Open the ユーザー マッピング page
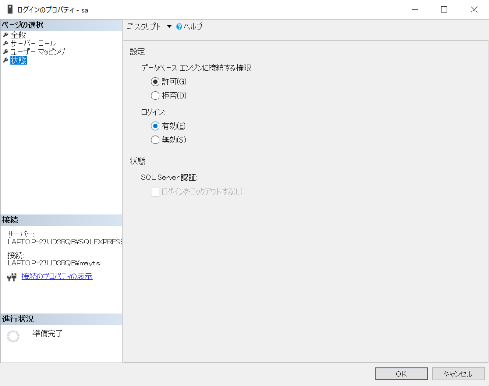The width and height of the screenshot is (489, 386). (38, 52)
